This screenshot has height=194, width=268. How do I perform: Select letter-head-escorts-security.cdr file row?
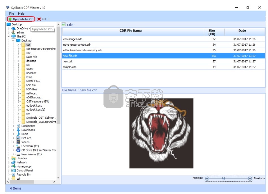coord(164,50)
